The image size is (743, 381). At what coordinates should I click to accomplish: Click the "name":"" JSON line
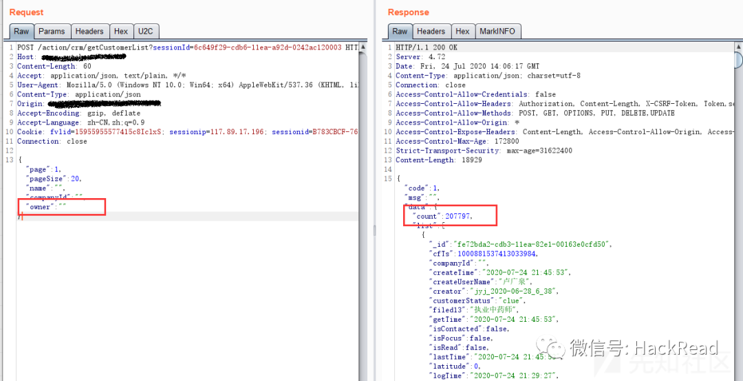(x=45, y=188)
